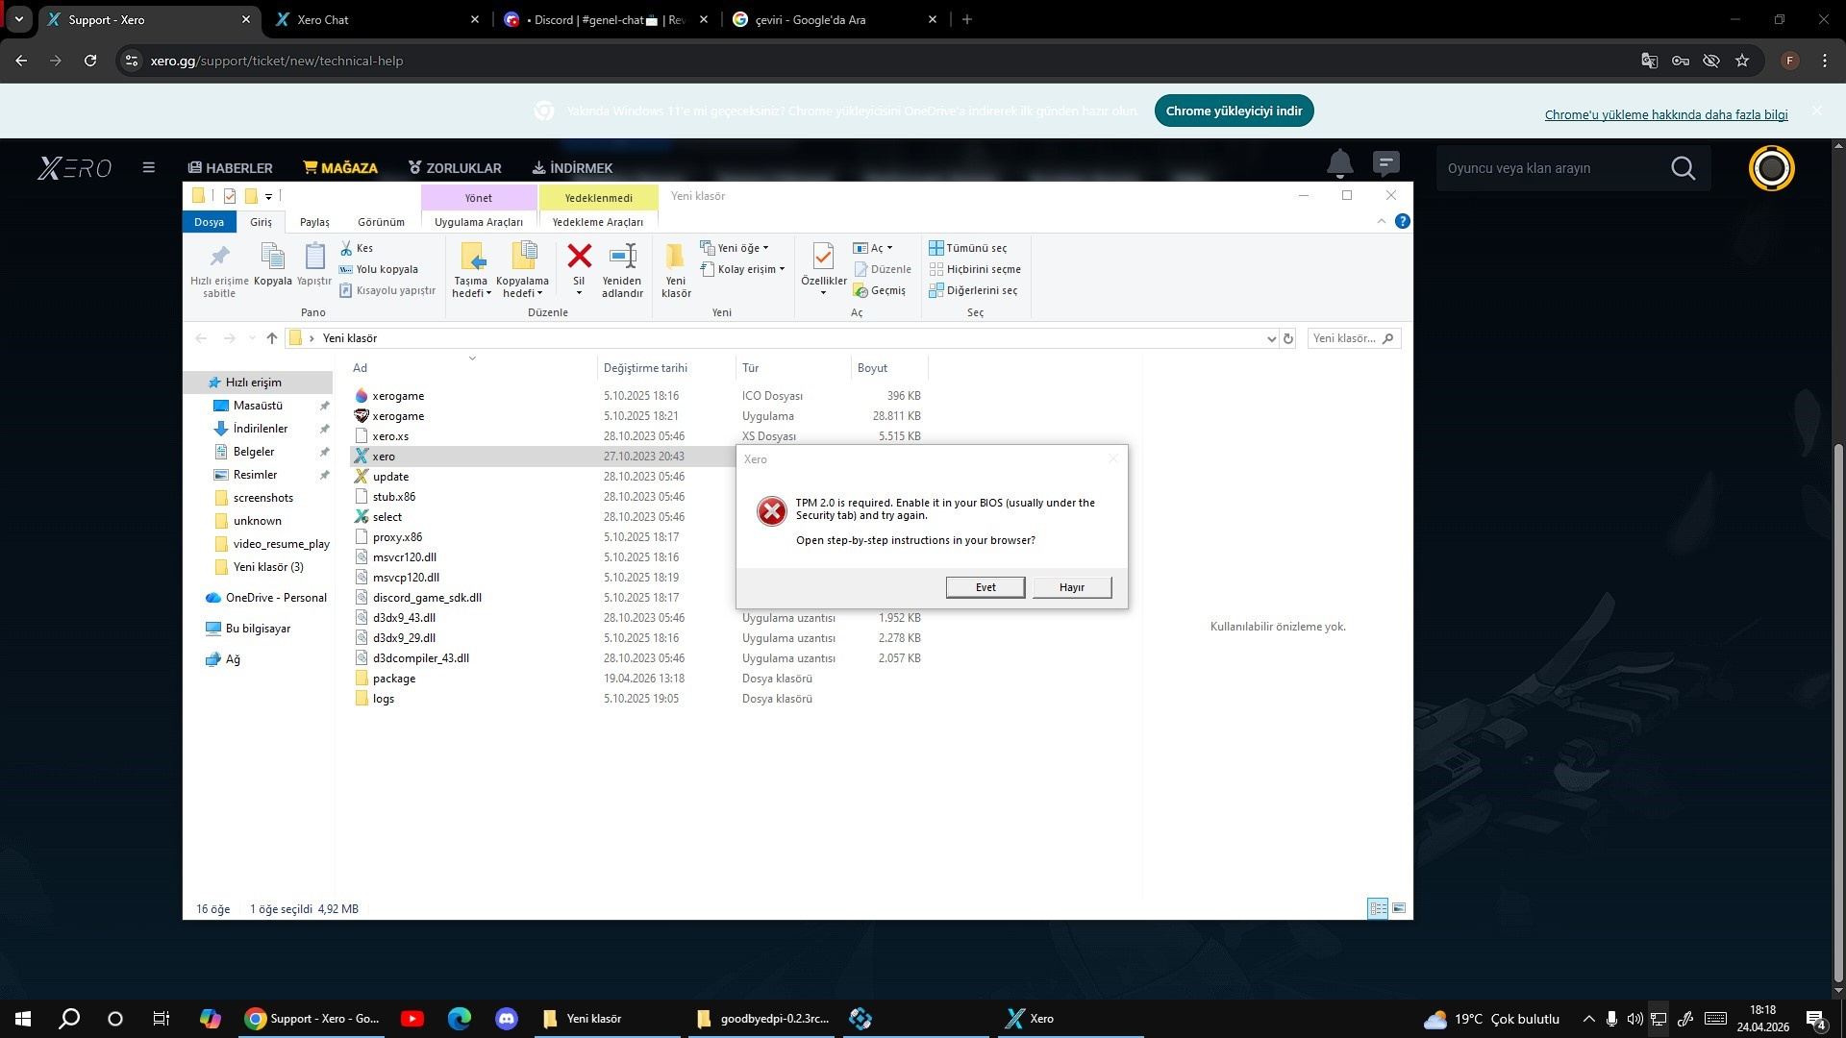Click the Yeniden adlandır rename icon
The image size is (1846, 1038).
(x=622, y=257)
